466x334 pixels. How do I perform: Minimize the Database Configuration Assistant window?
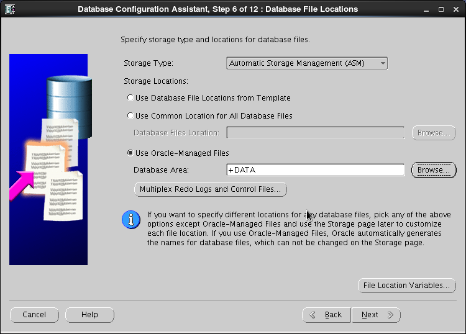coord(426,9)
